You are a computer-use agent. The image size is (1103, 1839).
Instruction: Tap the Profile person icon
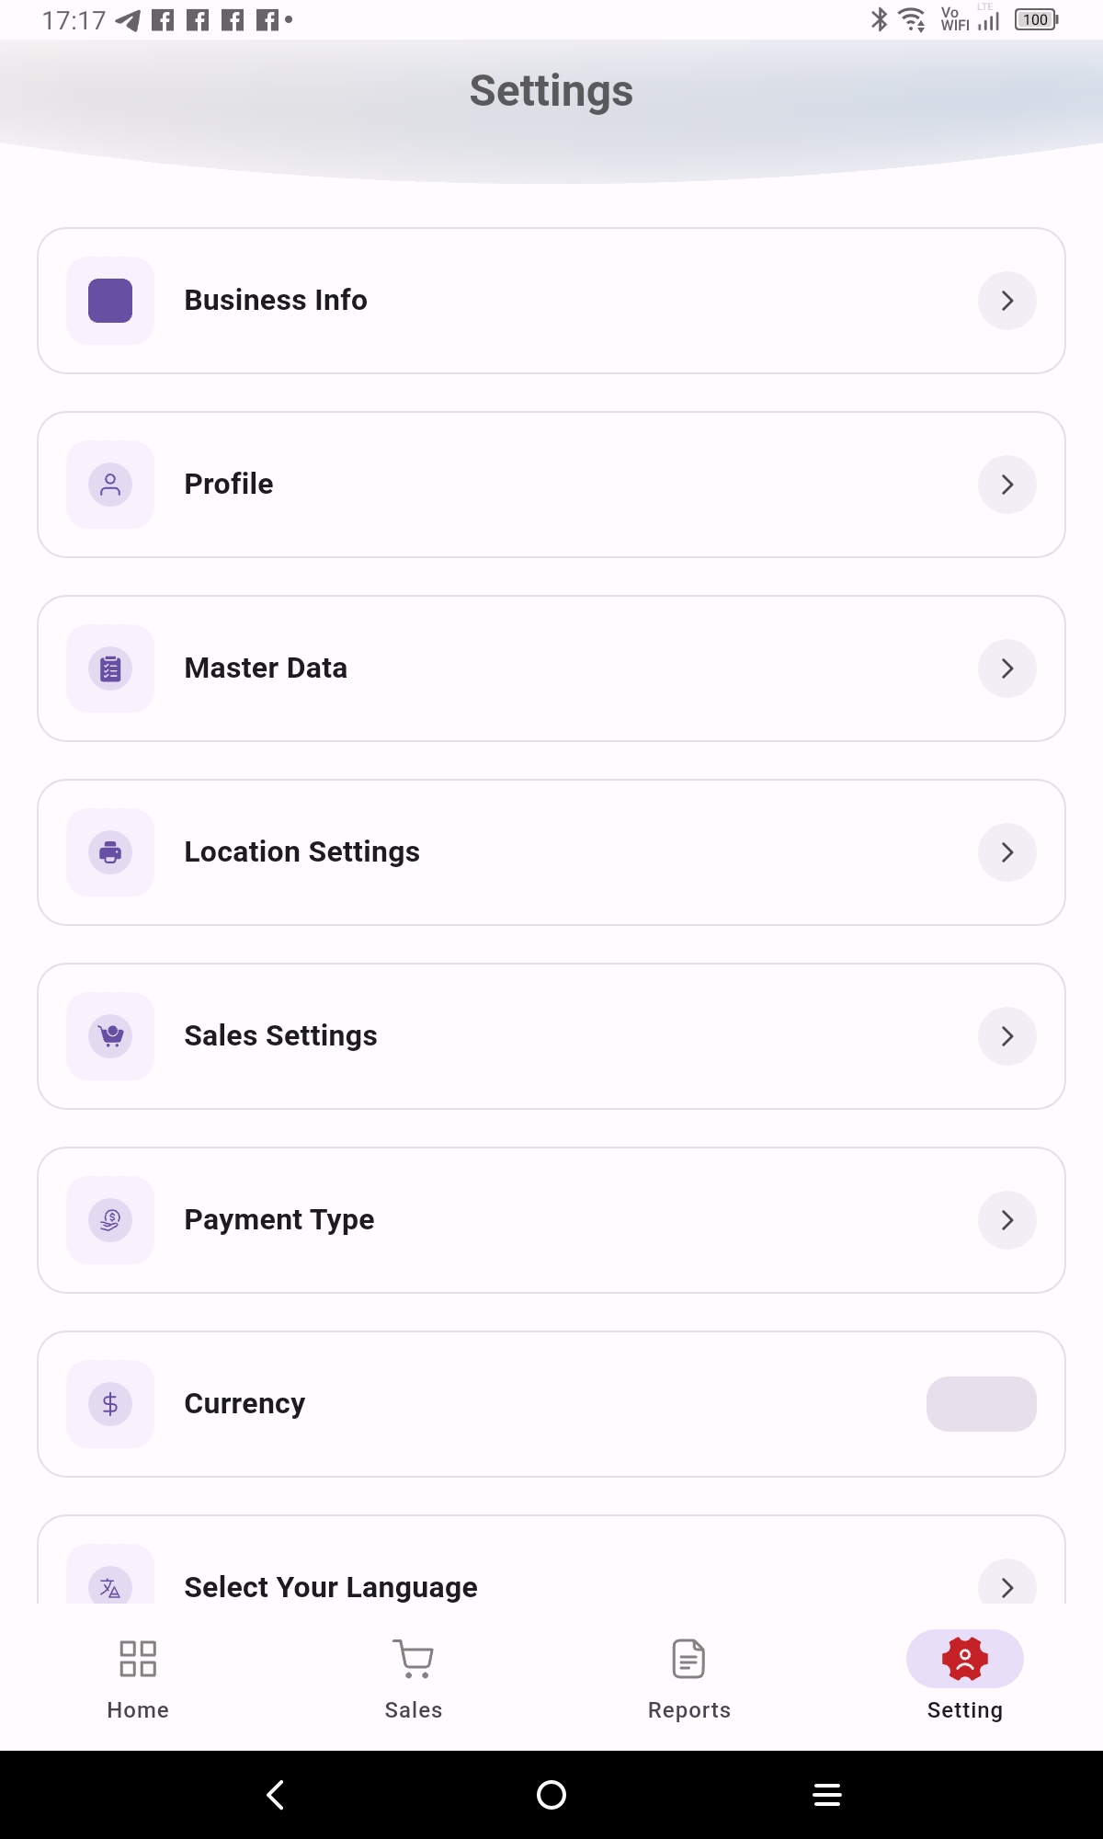coord(110,485)
